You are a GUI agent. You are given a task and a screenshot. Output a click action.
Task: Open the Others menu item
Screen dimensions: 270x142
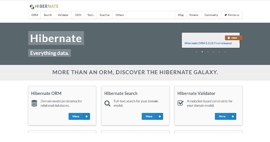[120, 15]
